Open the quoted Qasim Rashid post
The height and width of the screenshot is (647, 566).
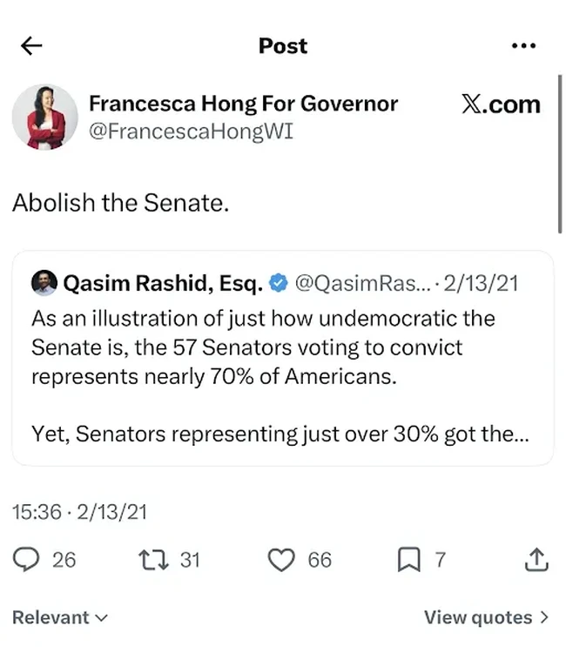pyautogui.click(x=283, y=358)
